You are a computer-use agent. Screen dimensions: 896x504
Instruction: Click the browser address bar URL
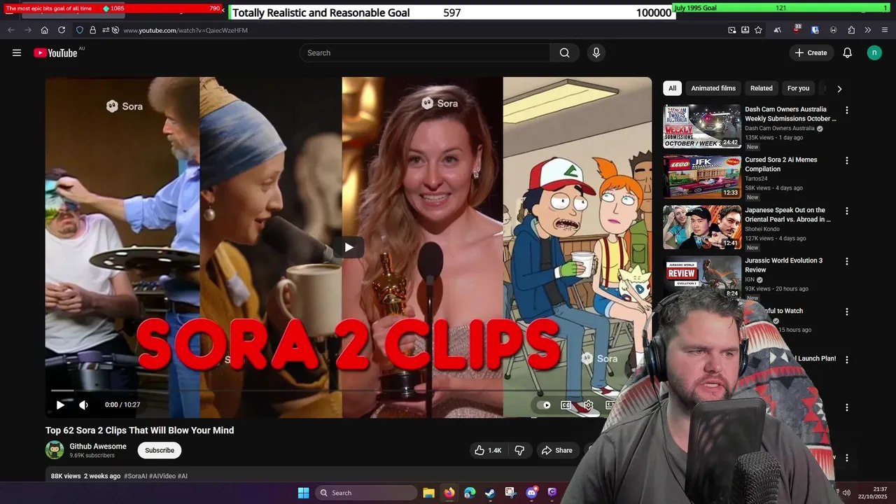(185, 30)
